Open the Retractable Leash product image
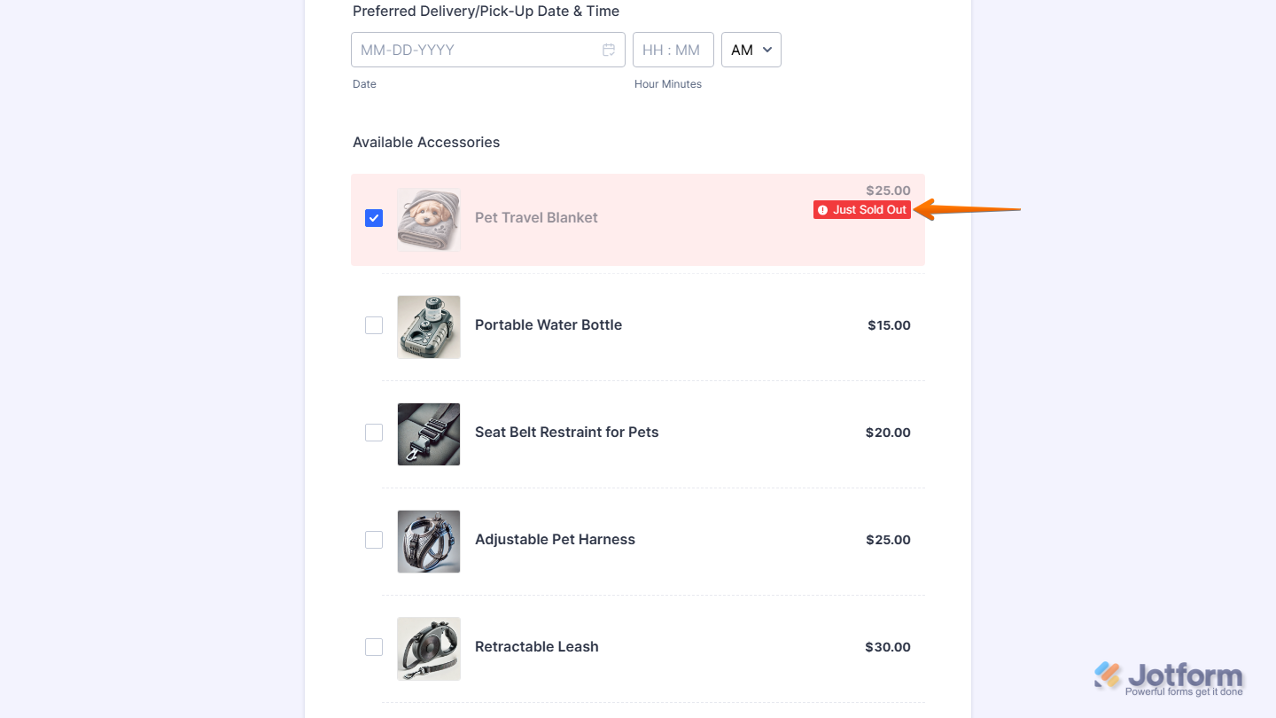The image size is (1276, 718). click(429, 648)
